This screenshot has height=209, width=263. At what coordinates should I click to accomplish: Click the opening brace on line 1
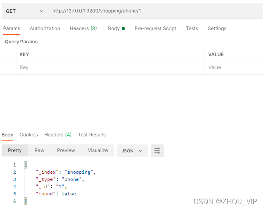(26, 165)
